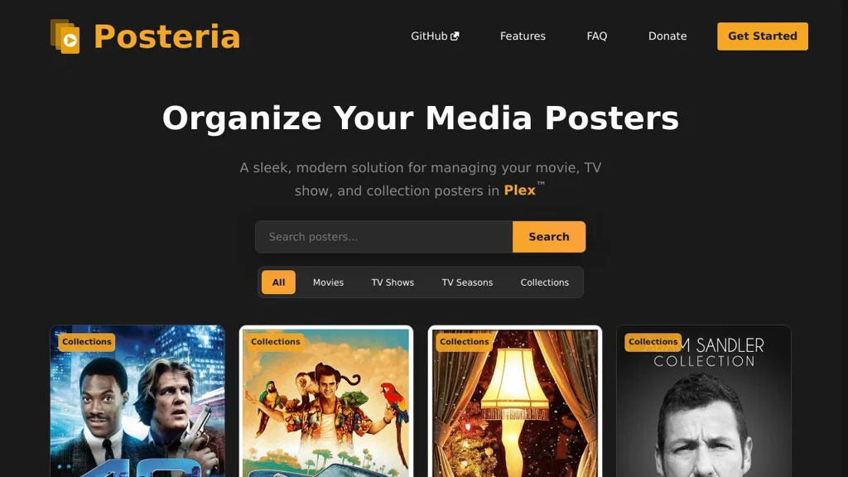Open the 48 Hrs collection poster
Image resolution: width=848 pixels, height=477 pixels.
click(137, 401)
